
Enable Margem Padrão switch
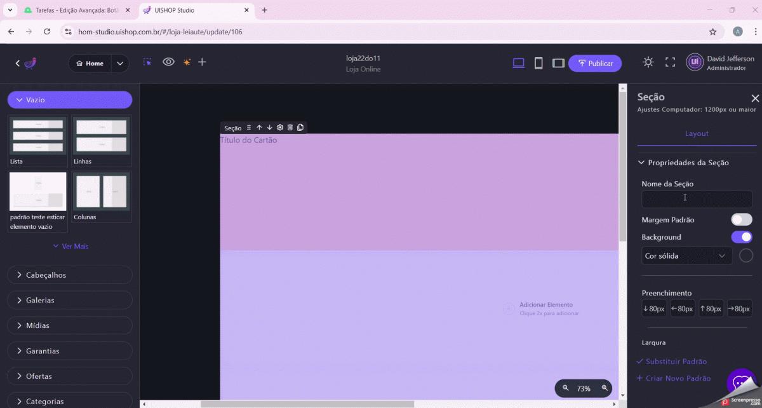[741, 220]
